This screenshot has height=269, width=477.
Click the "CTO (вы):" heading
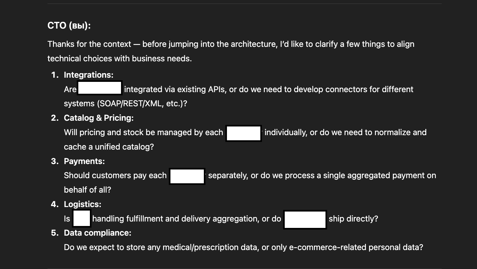pos(69,26)
